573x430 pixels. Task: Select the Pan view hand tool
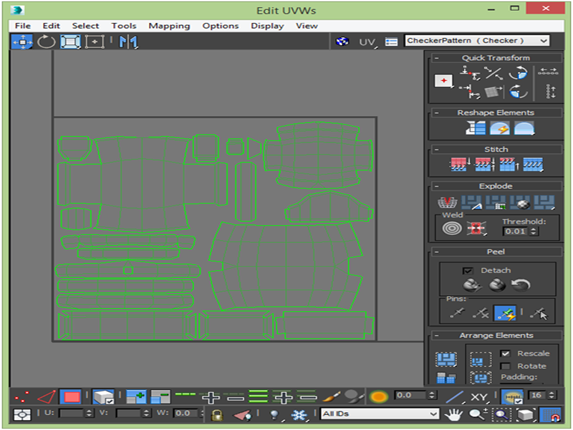[x=453, y=415]
